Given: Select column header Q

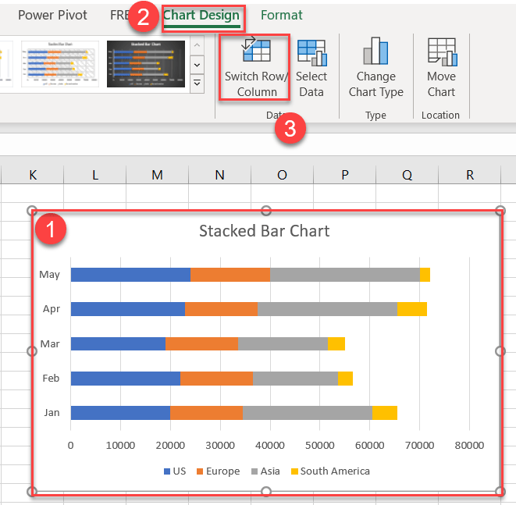Looking at the screenshot, I should (x=407, y=176).
